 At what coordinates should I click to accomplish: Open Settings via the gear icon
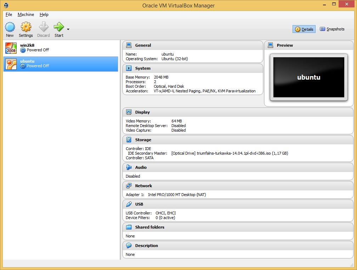26,27
